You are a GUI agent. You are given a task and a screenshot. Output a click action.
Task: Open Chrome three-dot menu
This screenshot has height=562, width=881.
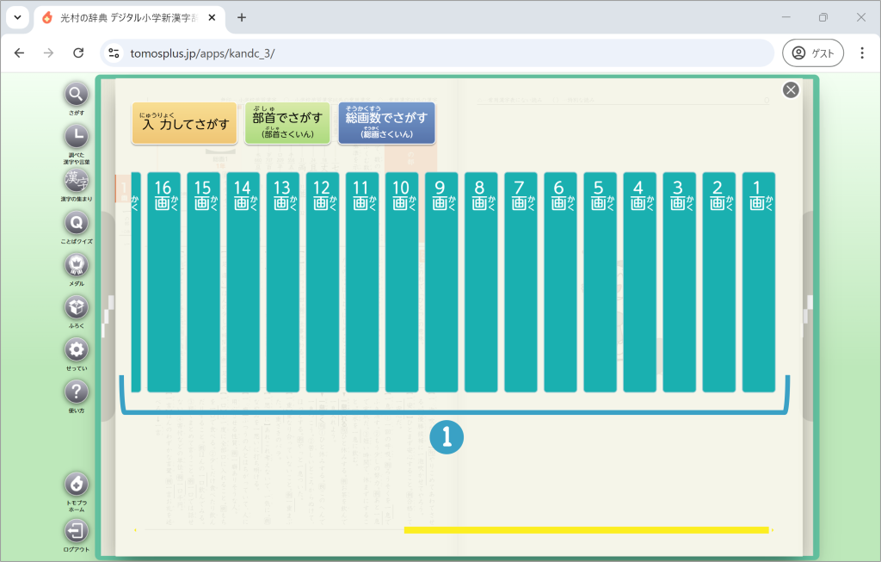[862, 52]
